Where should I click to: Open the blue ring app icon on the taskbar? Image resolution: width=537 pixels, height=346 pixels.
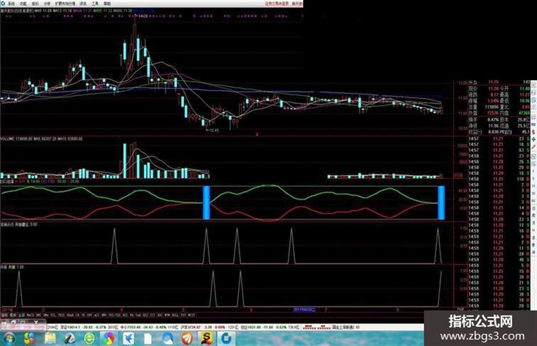(x=226, y=339)
